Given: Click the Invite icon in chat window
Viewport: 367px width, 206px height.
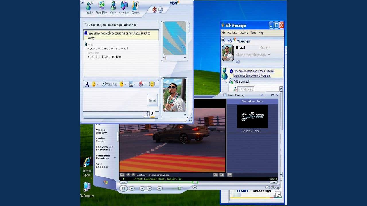Looking at the screenshot, I should click(x=89, y=8).
